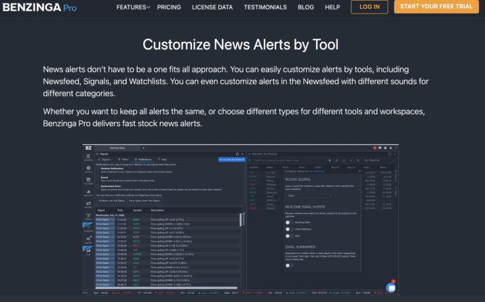Select the first workspace tab next to BZ logo

coord(117,148)
